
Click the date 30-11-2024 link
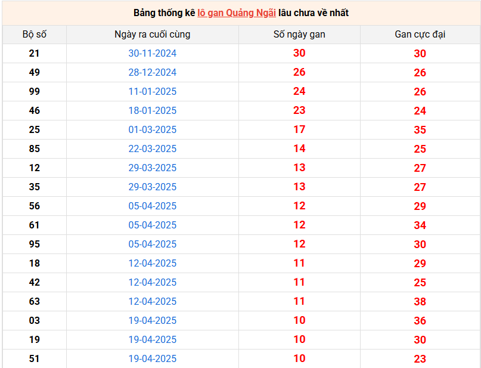[x=153, y=53]
